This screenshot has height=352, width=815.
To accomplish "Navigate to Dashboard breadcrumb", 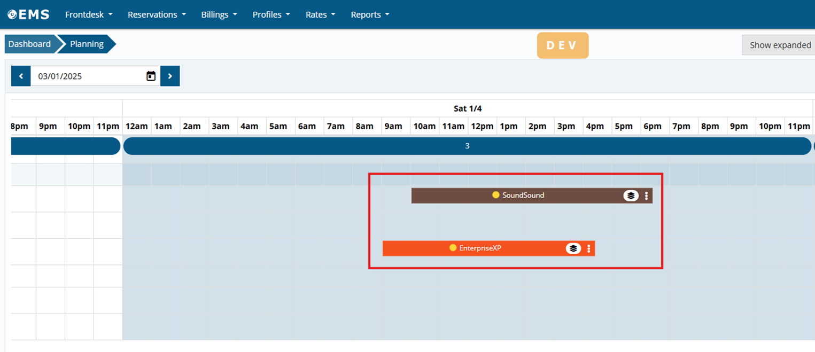I will (x=29, y=44).
